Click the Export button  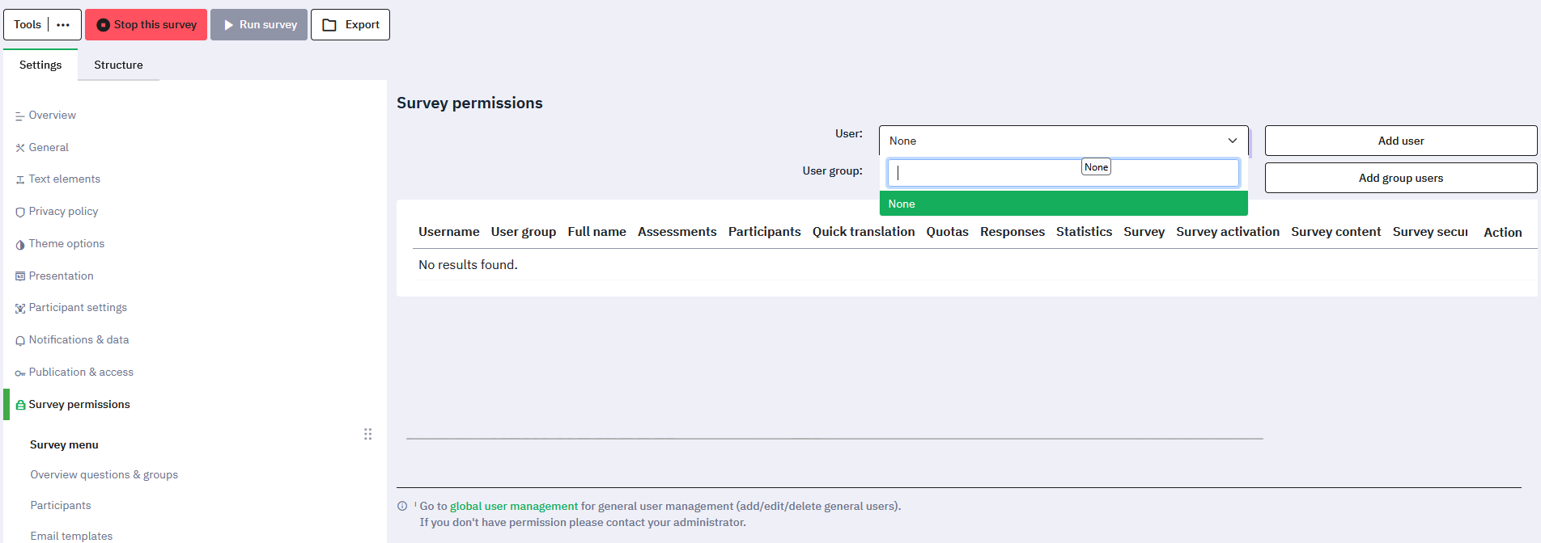pos(350,25)
